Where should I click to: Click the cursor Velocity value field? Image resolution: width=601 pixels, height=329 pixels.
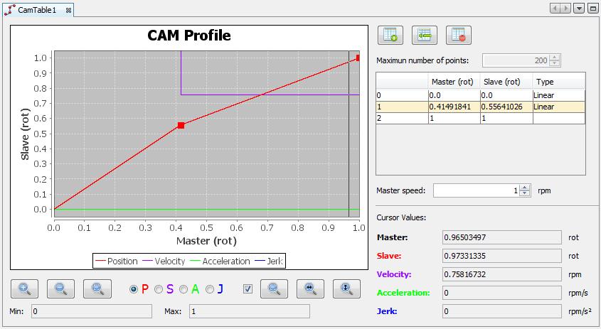pos(501,274)
